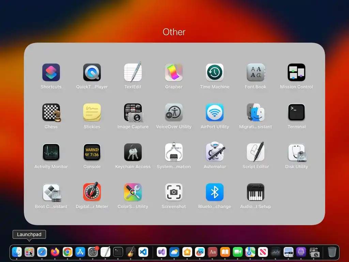Open purple Visual Studio icon in dock
Image resolution: width=349 pixels, height=262 pixels.
coord(162,252)
